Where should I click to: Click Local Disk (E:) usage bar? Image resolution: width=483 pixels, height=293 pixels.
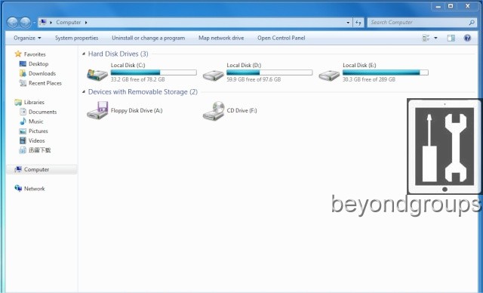(386, 72)
